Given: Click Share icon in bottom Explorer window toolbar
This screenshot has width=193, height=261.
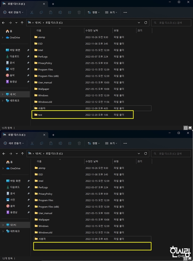Looking at the screenshot, I should (70, 143).
